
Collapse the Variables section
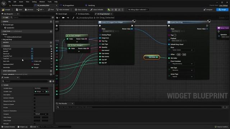2,46
